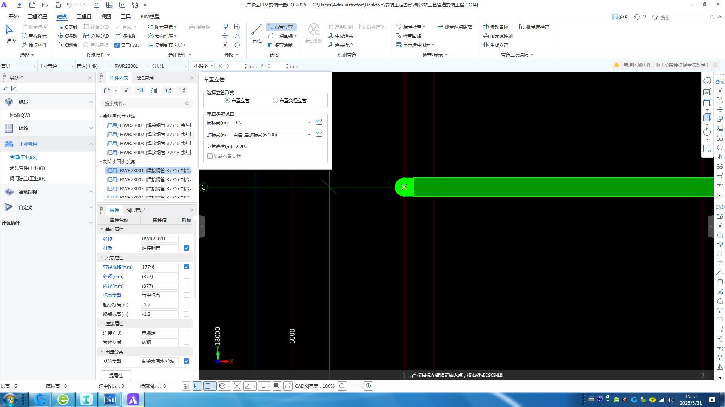The width and height of the screenshot is (725, 407).
Task: Decrease CAD brightness with minus button
Action: [342, 386]
